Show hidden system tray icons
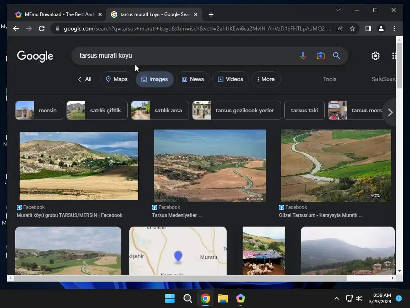This screenshot has height=308, width=410. 337,298
